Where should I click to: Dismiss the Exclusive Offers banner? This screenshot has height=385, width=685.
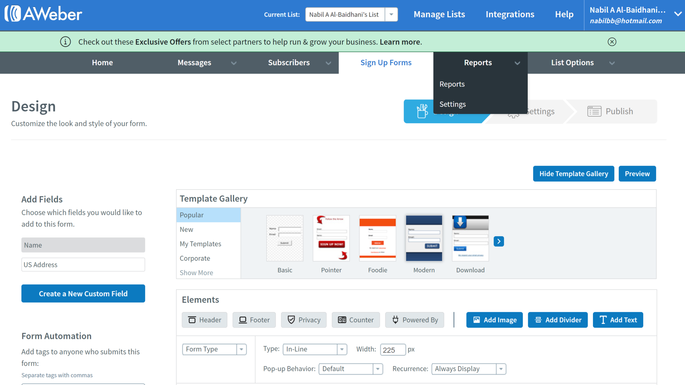click(612, 42)
